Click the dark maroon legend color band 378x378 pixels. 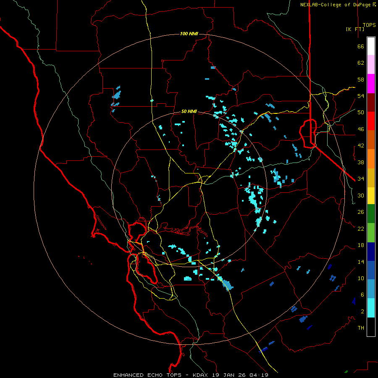pyautogui.click(x=371, y=103)
